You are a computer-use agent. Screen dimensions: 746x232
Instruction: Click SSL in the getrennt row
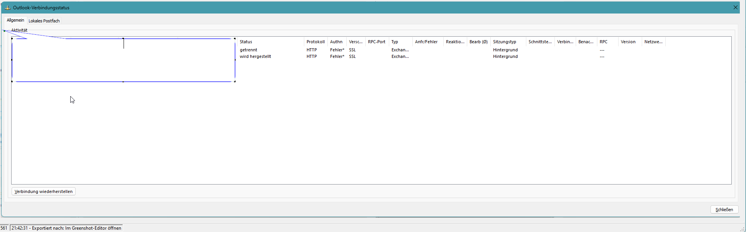tap(353, 50)
